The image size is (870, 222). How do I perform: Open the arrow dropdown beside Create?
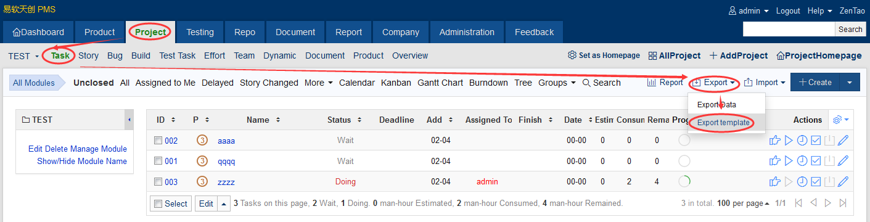click(x=850, y=82)
